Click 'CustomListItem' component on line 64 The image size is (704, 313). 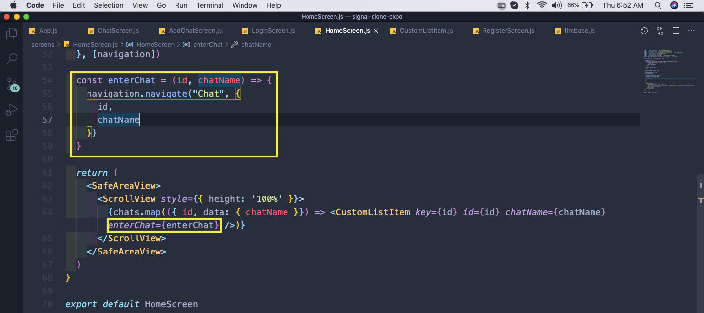point(373,212)
